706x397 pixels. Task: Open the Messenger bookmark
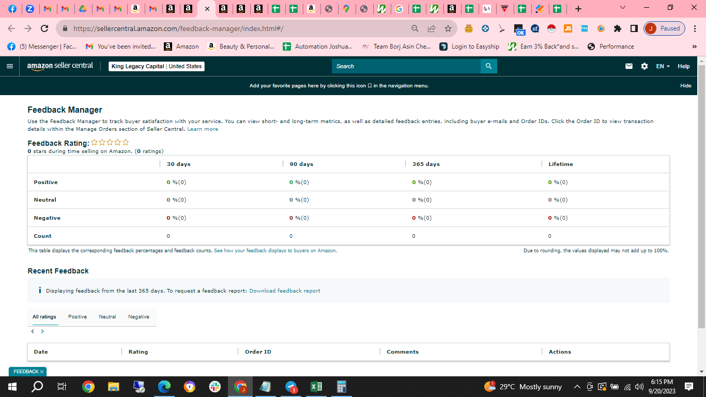click(x=42, y=47)
